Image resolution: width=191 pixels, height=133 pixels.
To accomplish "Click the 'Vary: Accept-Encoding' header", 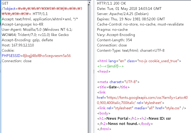I will [116, 35].
